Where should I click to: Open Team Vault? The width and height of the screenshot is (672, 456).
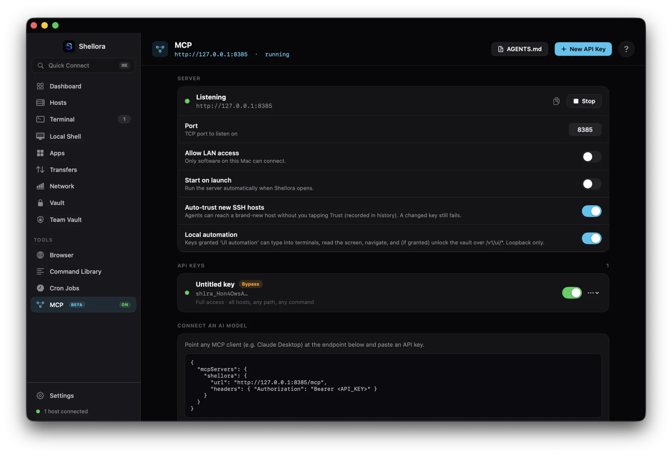[84, 219]
